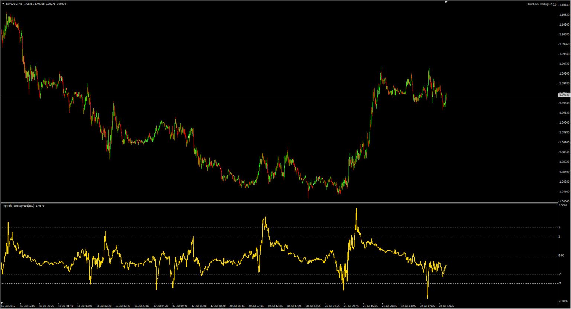The image size is (571, 309).
Task: Click the -5.0796 label on the indicator scale
Action: (563, 302)
